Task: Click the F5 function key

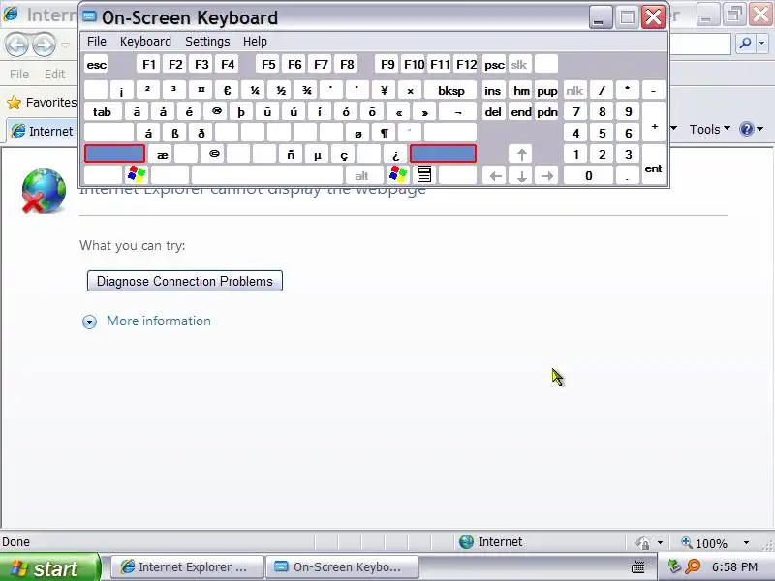Action: 268,64
